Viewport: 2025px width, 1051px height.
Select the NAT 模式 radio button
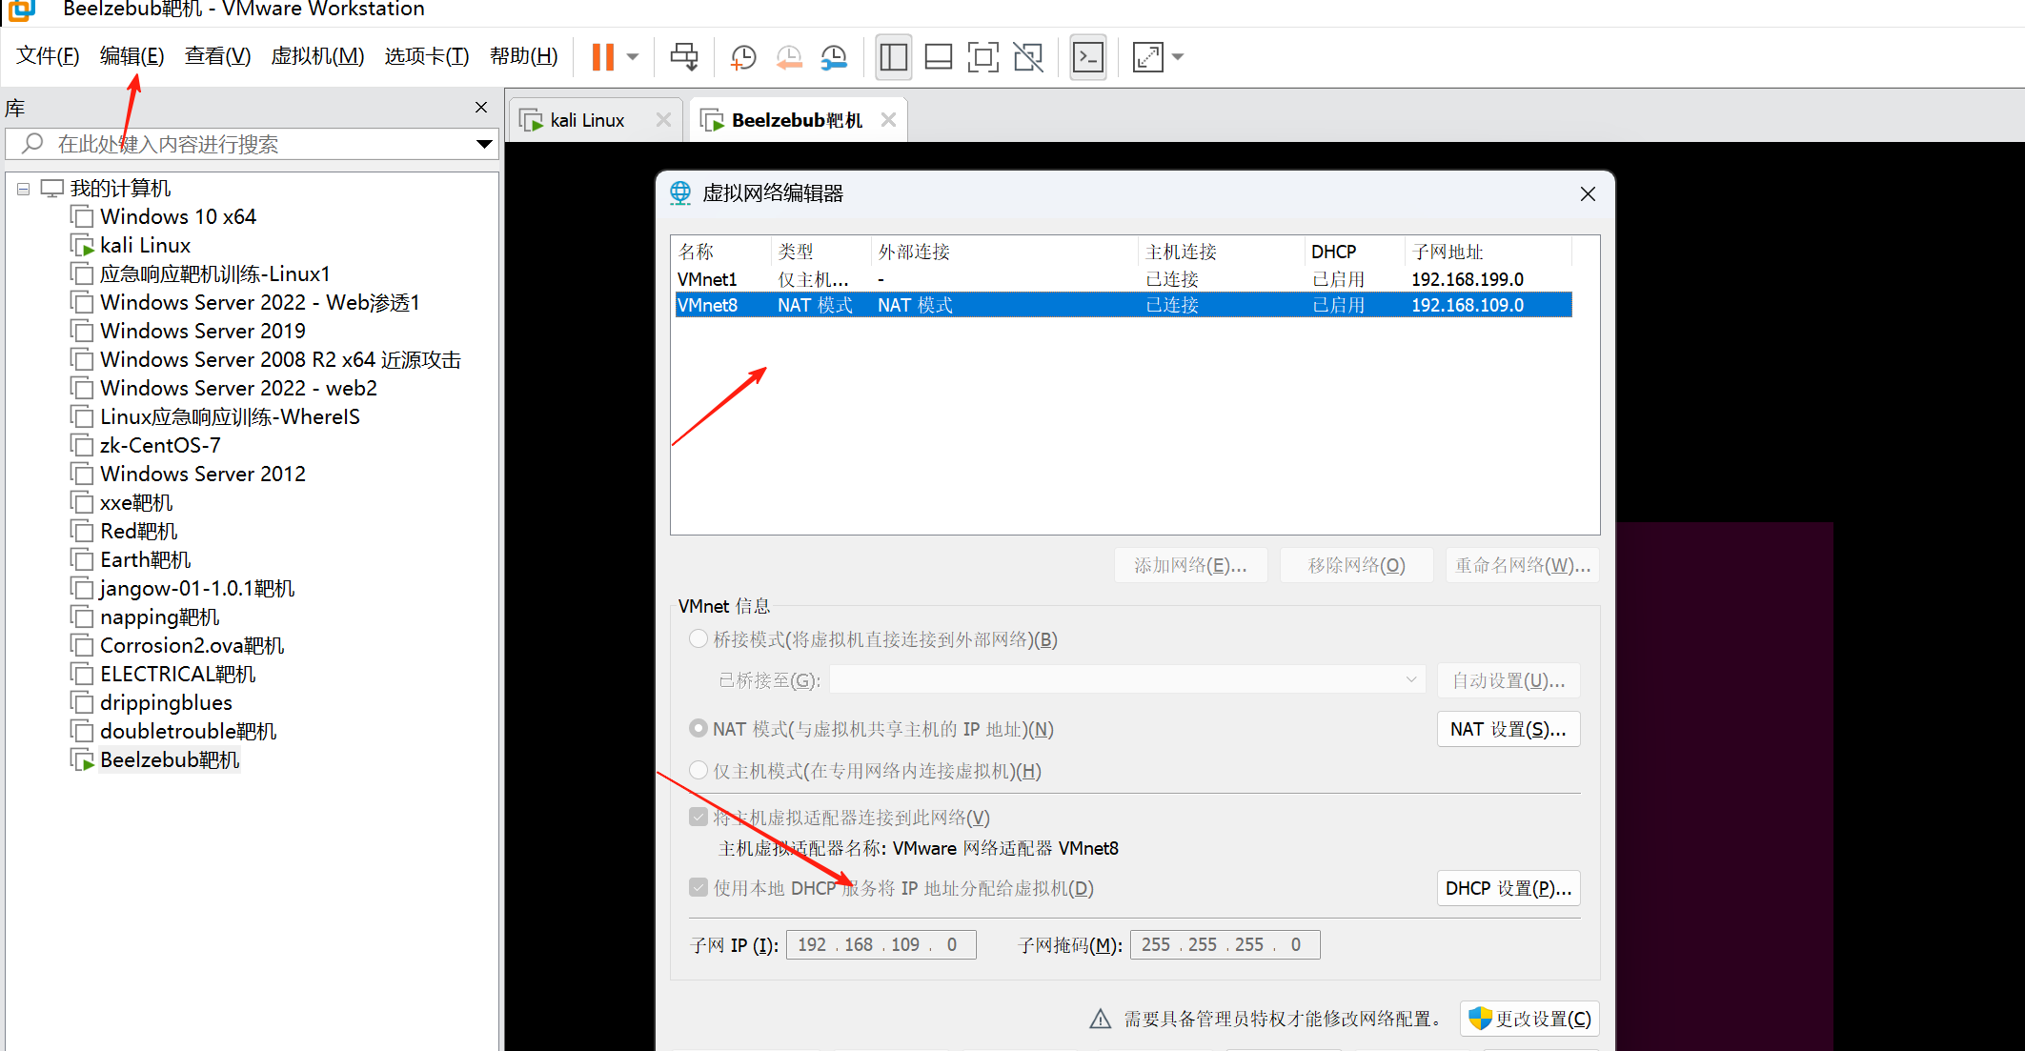(699, 729)
